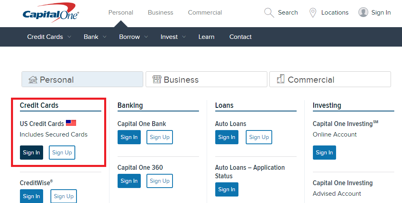Click the 'Advised Account' text
Viewport: 402px width, 203px height.
pos(337,194)
